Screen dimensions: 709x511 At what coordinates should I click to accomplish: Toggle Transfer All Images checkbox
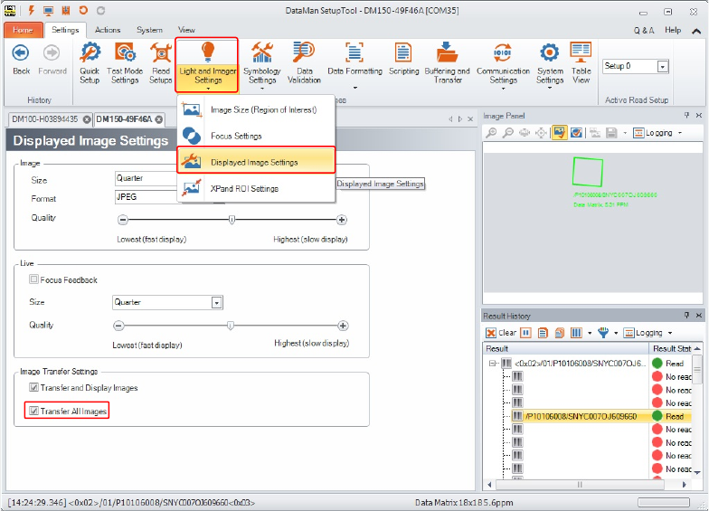coord(33,411)
